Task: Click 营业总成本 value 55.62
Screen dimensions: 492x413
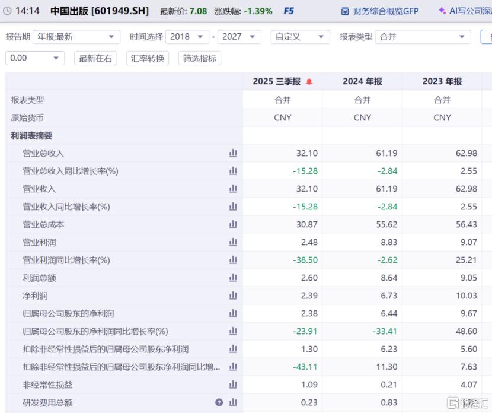Action: (x=386, y=224)
